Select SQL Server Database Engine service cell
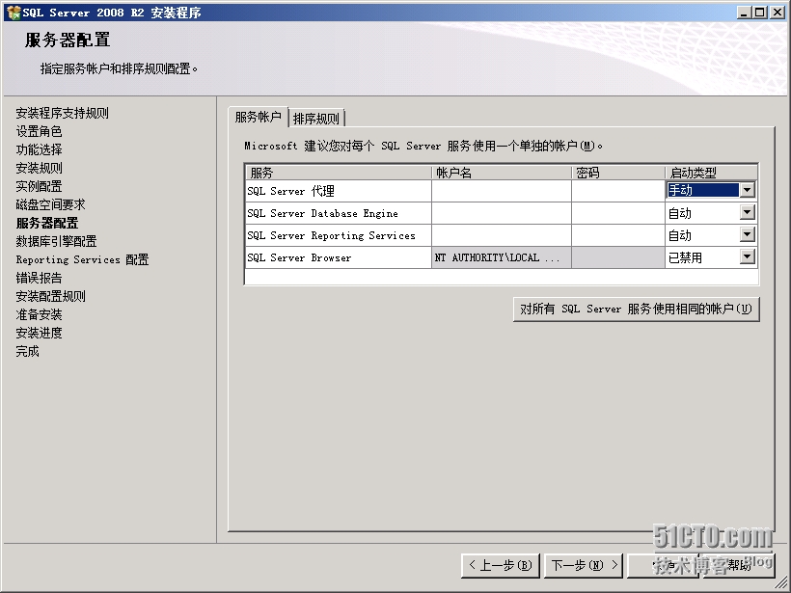 (338, 213)
